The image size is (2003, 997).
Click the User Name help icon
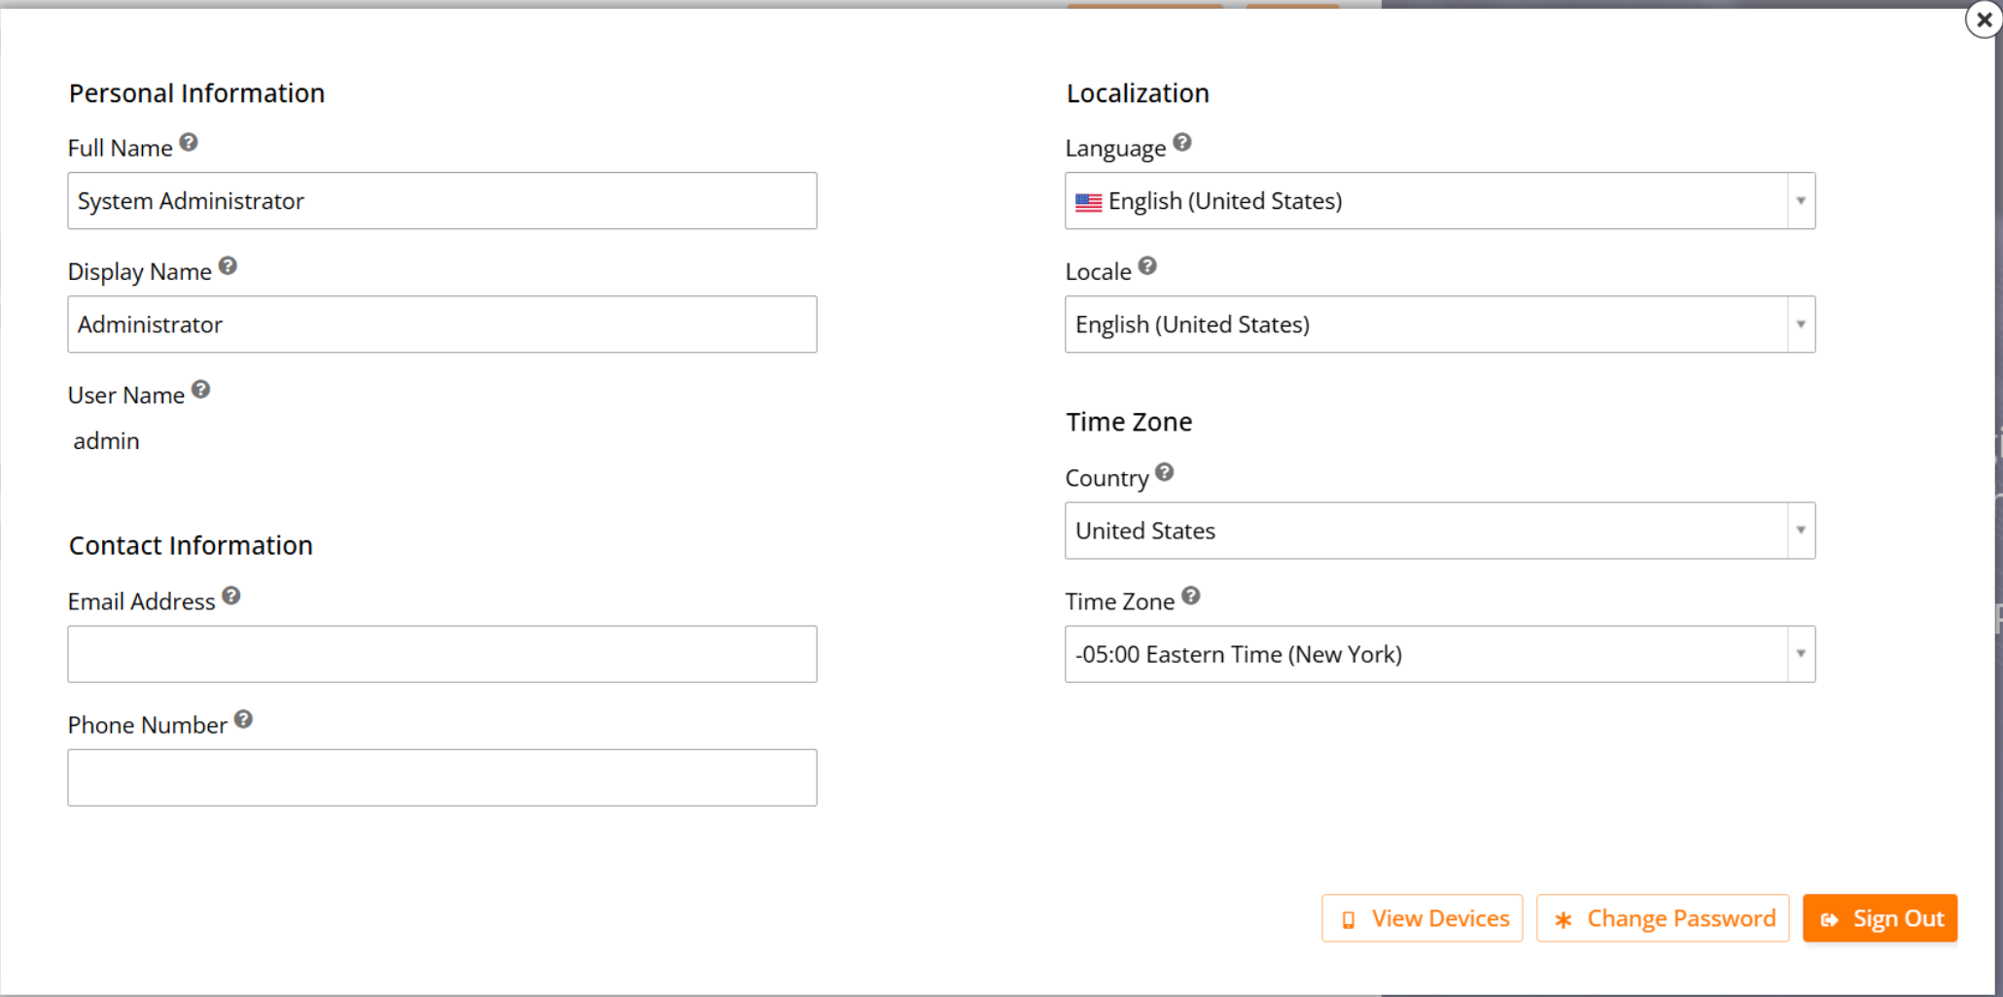(x=201, y=389)
